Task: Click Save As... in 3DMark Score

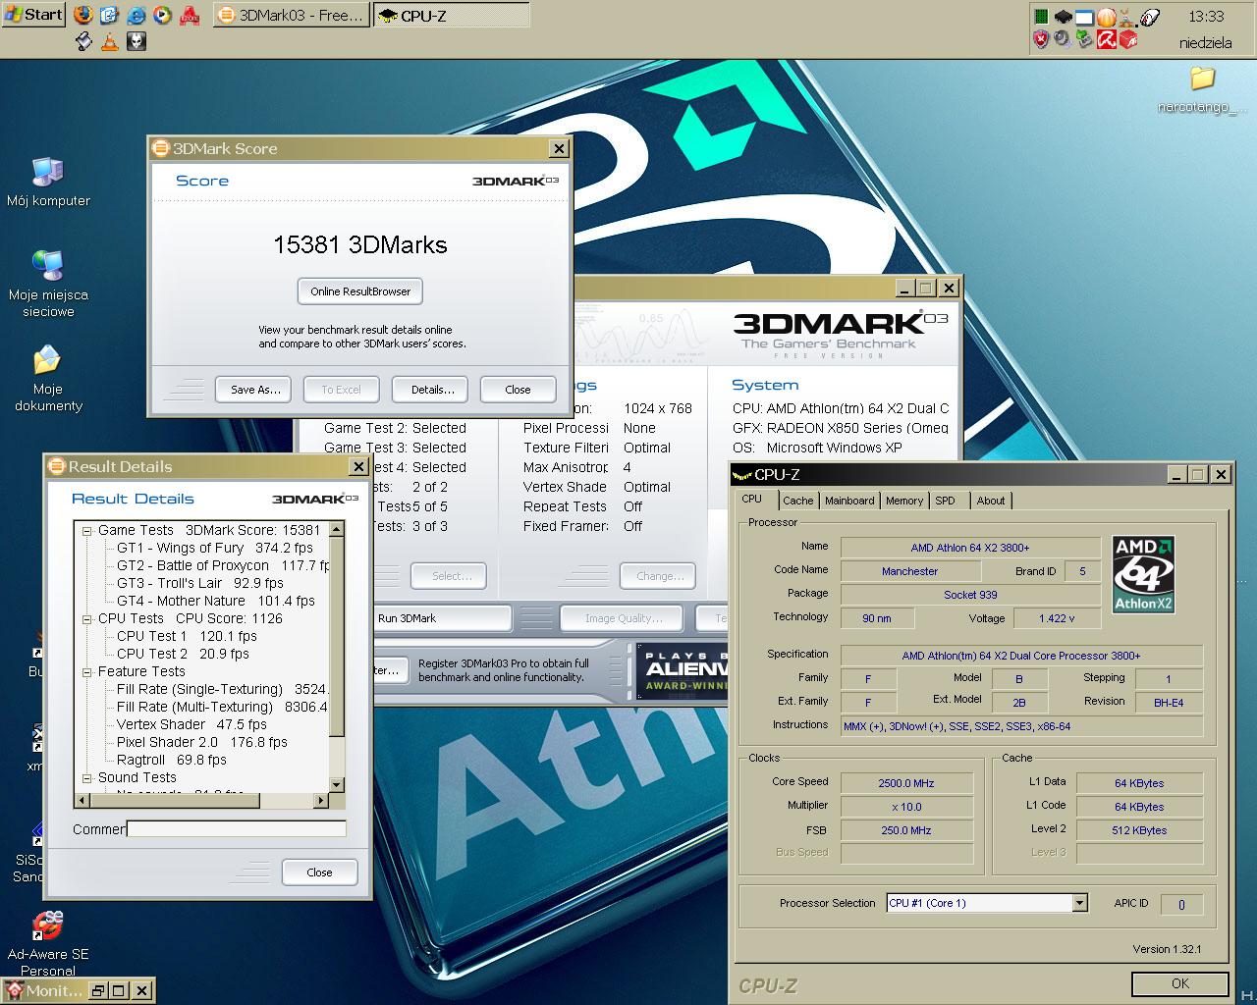Action: [255, 390]
